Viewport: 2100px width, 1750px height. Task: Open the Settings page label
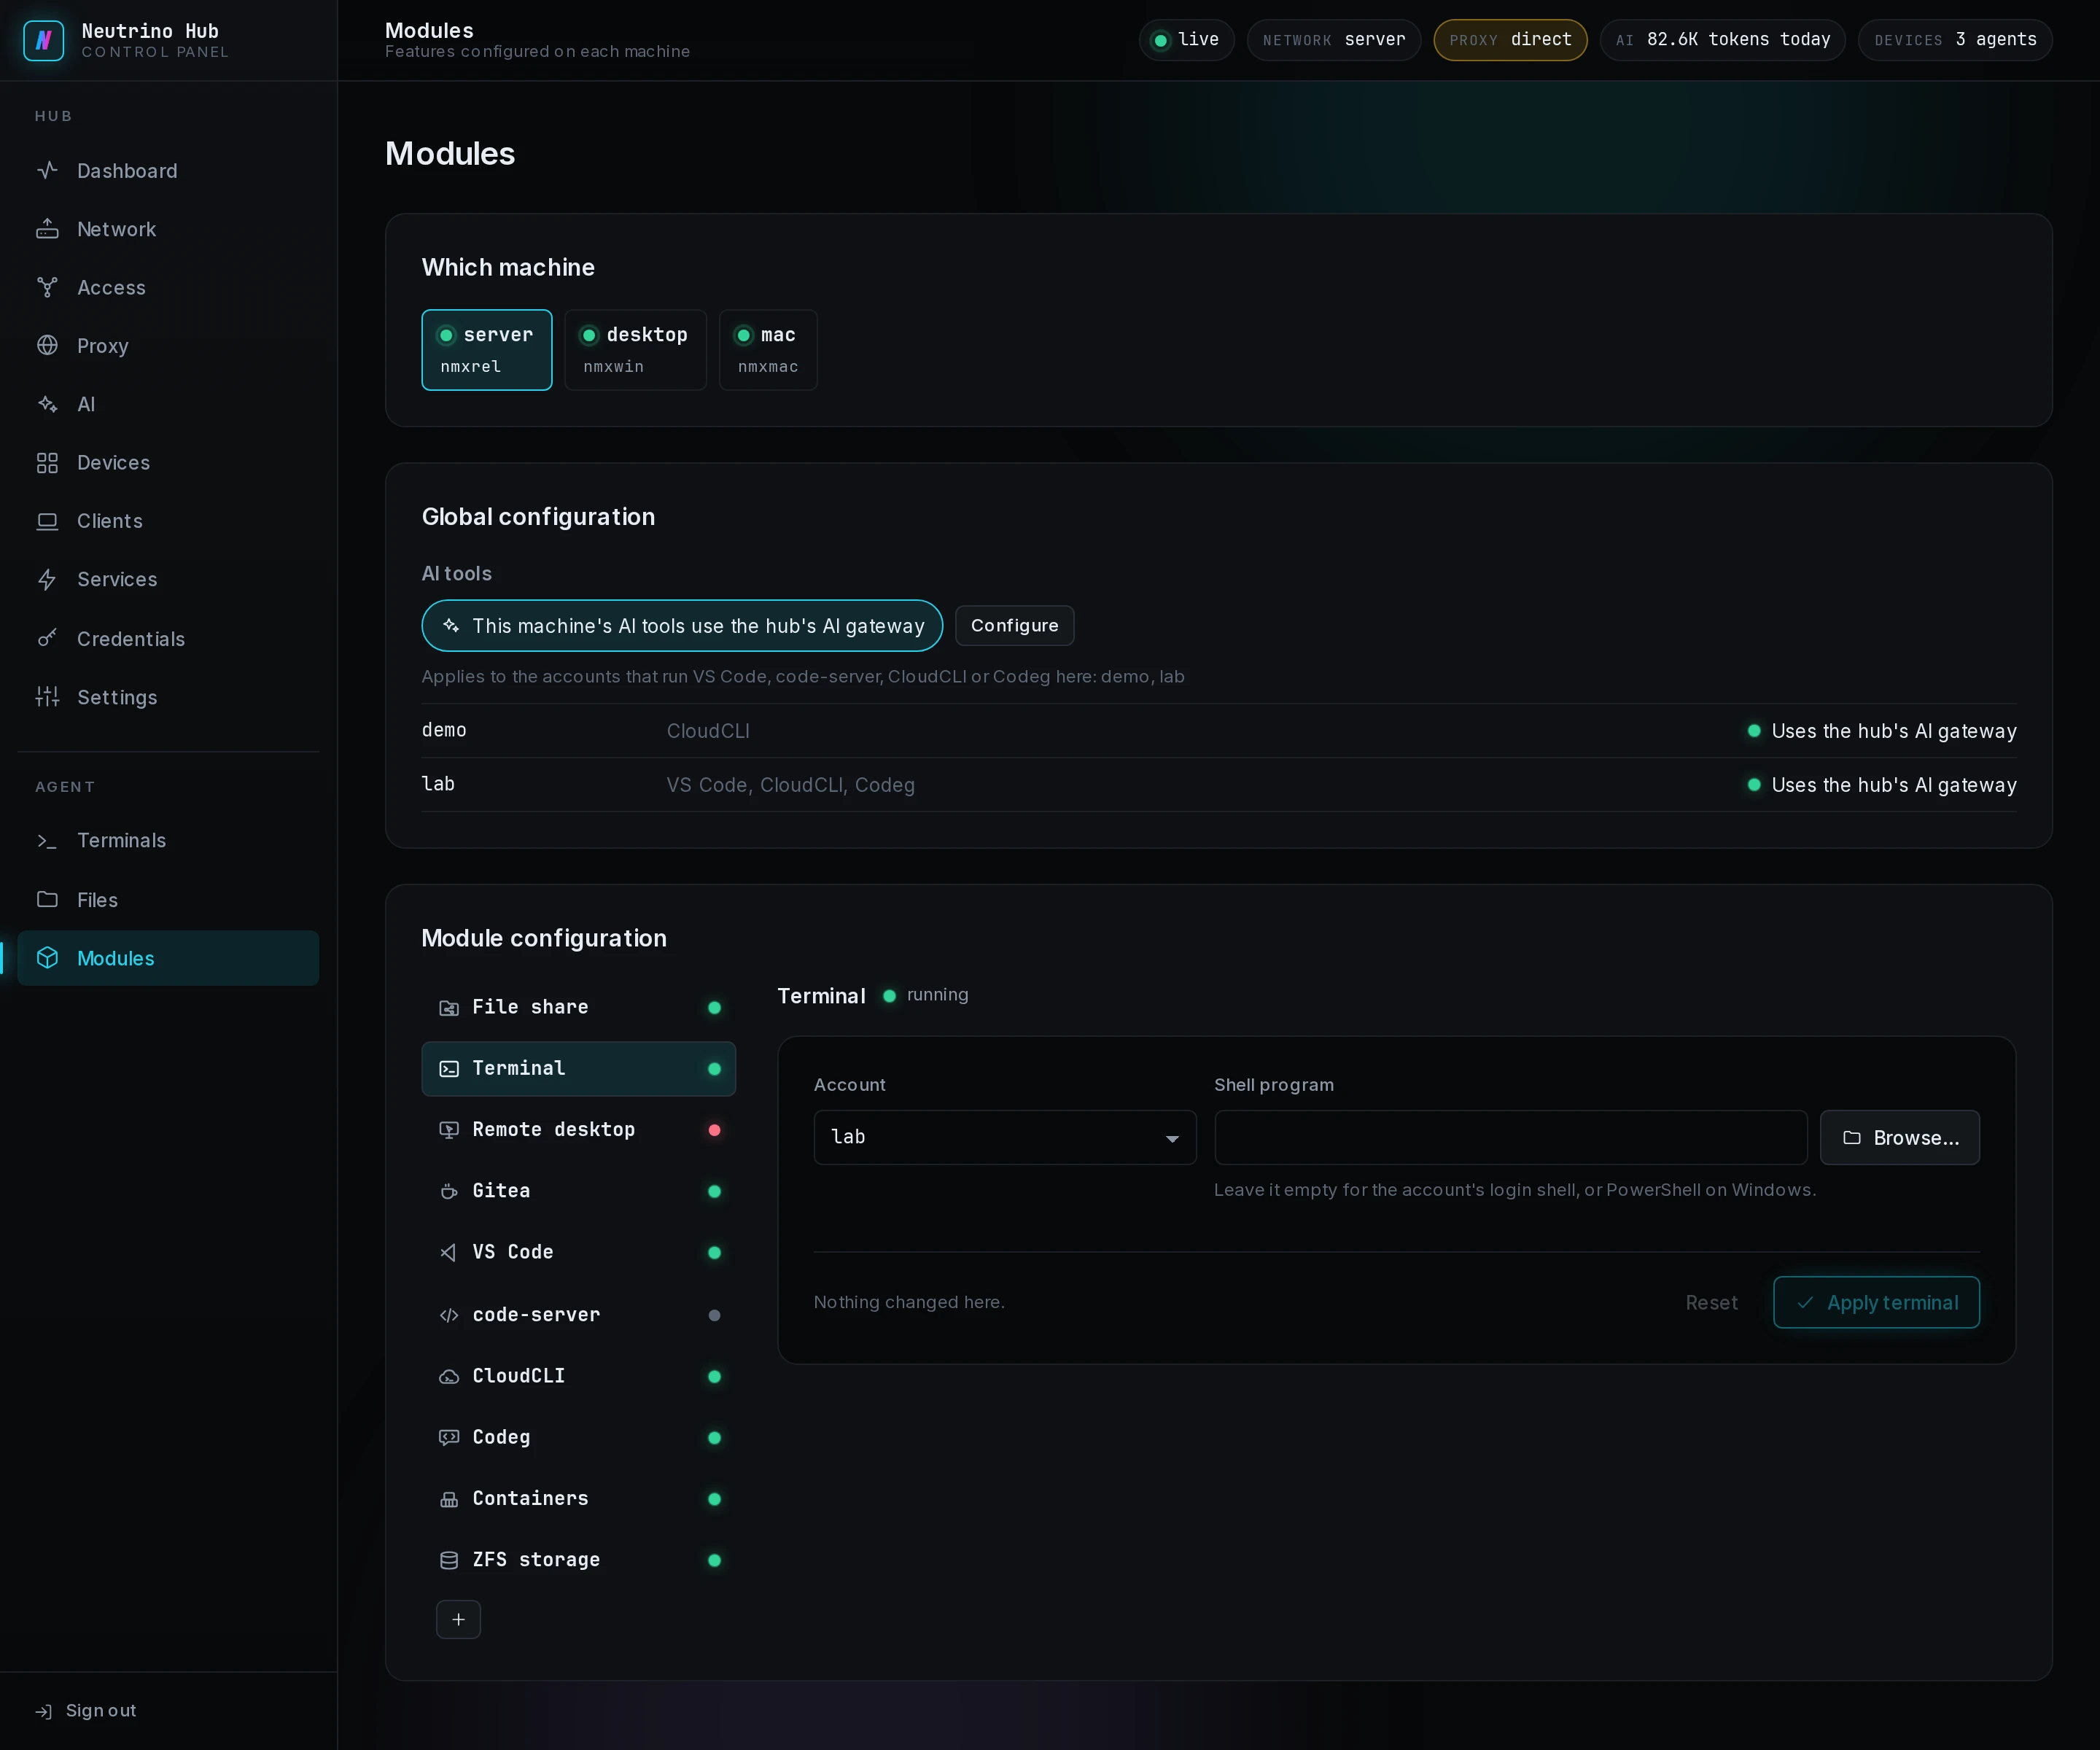[117, 697]
